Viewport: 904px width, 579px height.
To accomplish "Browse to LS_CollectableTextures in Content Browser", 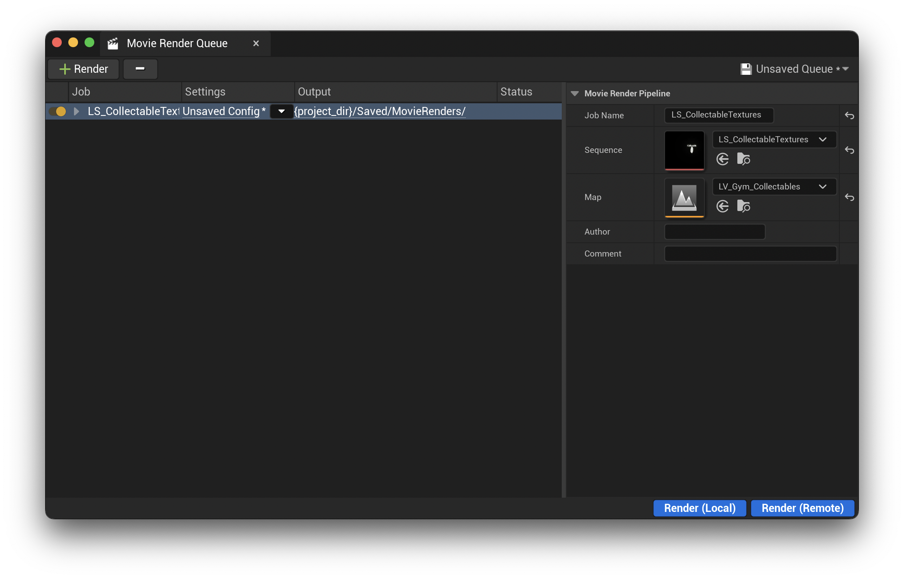I will pyautogui.click(x=744, y=159).
